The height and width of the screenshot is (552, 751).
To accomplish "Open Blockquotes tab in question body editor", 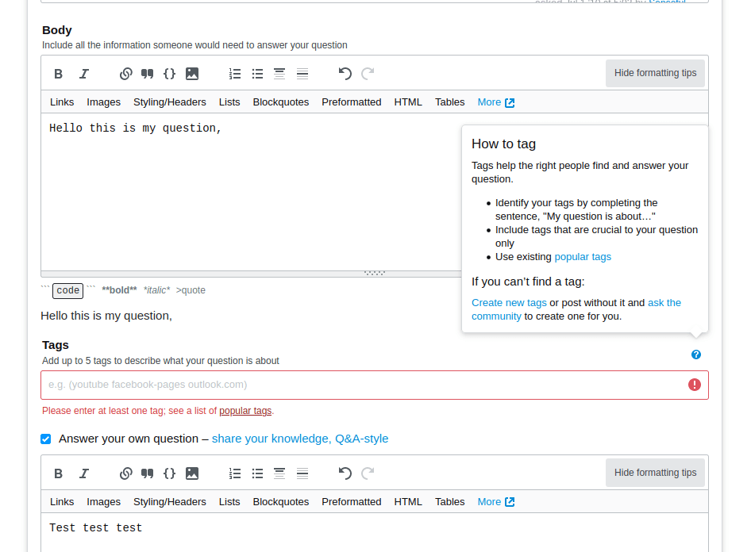I will pos(281,102).
